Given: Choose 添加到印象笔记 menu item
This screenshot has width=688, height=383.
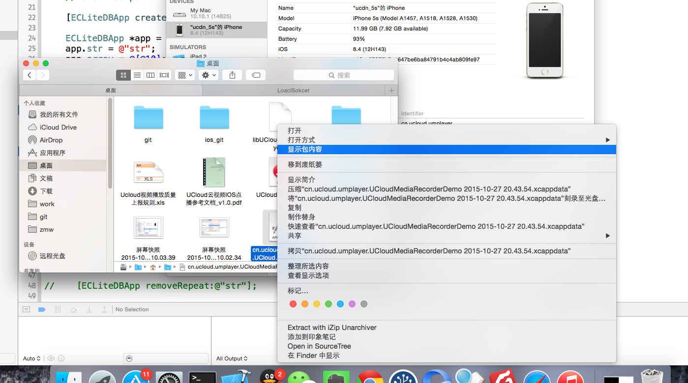Looking at the screenshot, I should pyautogui.click(x=311, y=337).
